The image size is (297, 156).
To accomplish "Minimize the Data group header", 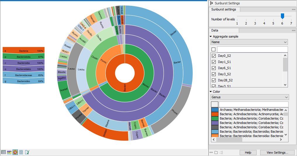I will (293, 31).
